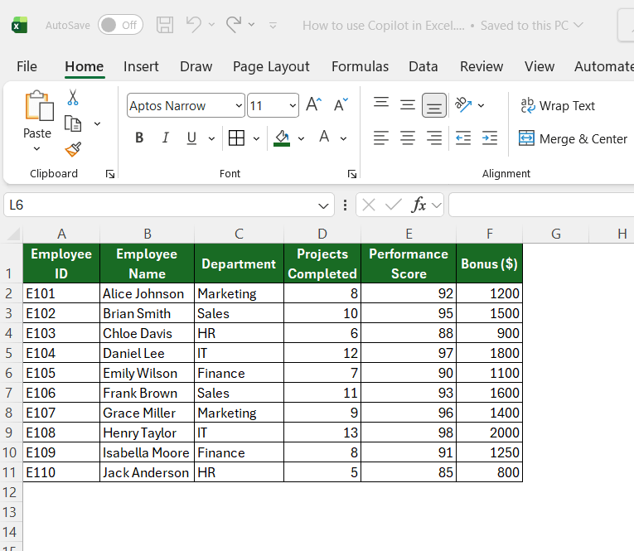
Task: Open the font size 11 dropdown
Action: [x=293, y=105]
